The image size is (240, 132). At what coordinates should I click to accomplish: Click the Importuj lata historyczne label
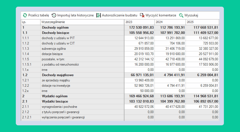coord(75,15)
